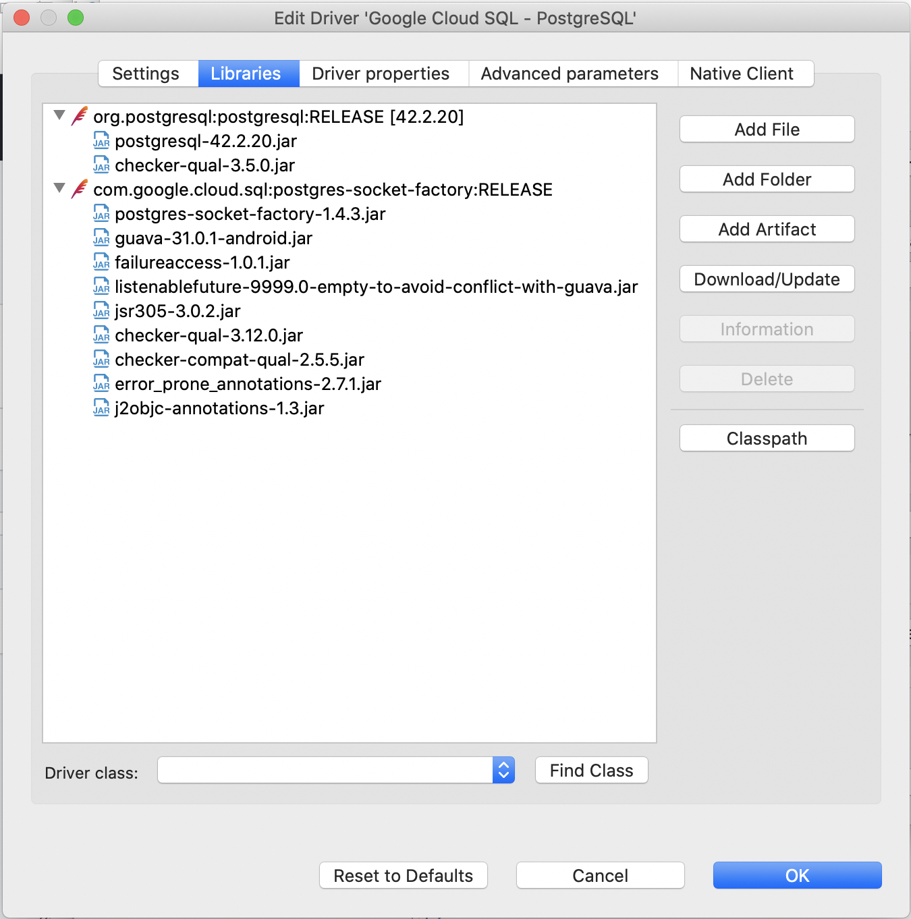This screenshot has height=919, width=911.
Task: Click Reset to Defaults
Action: 404,876
